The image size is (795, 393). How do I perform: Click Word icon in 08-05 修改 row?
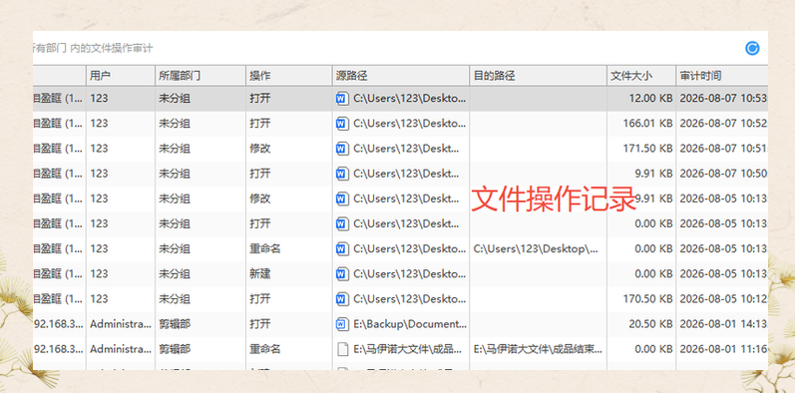[342, 198]
